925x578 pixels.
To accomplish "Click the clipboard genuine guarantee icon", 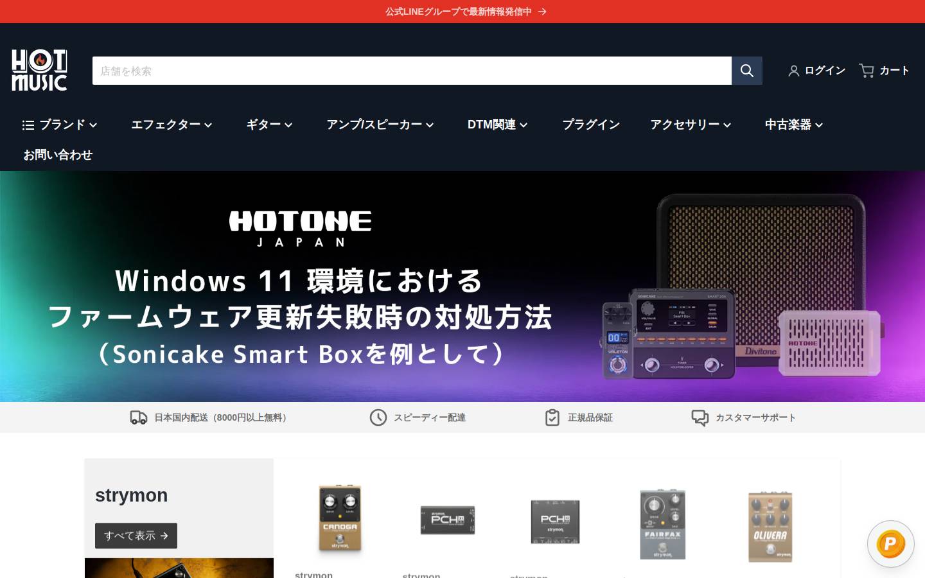I will [x=552, y=417].
